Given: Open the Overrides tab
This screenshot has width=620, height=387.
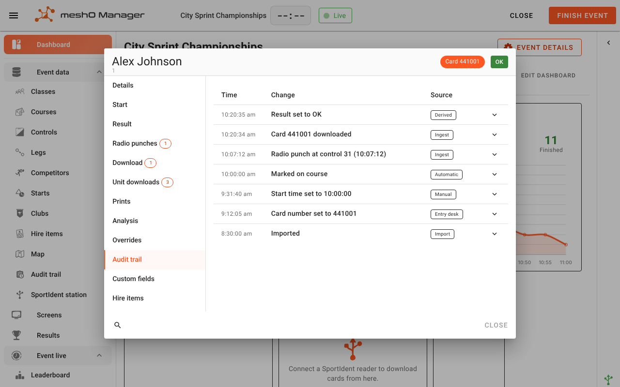Looking at the screenshot, I should click(155, 240).
